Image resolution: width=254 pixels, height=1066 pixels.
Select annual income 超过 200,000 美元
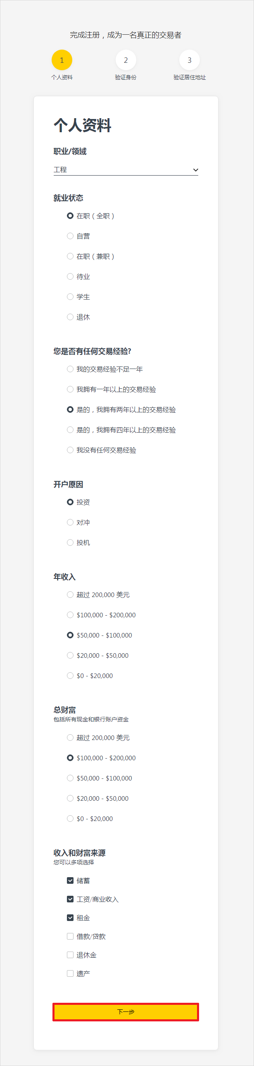pyautogui.click(x=69, y=595)
